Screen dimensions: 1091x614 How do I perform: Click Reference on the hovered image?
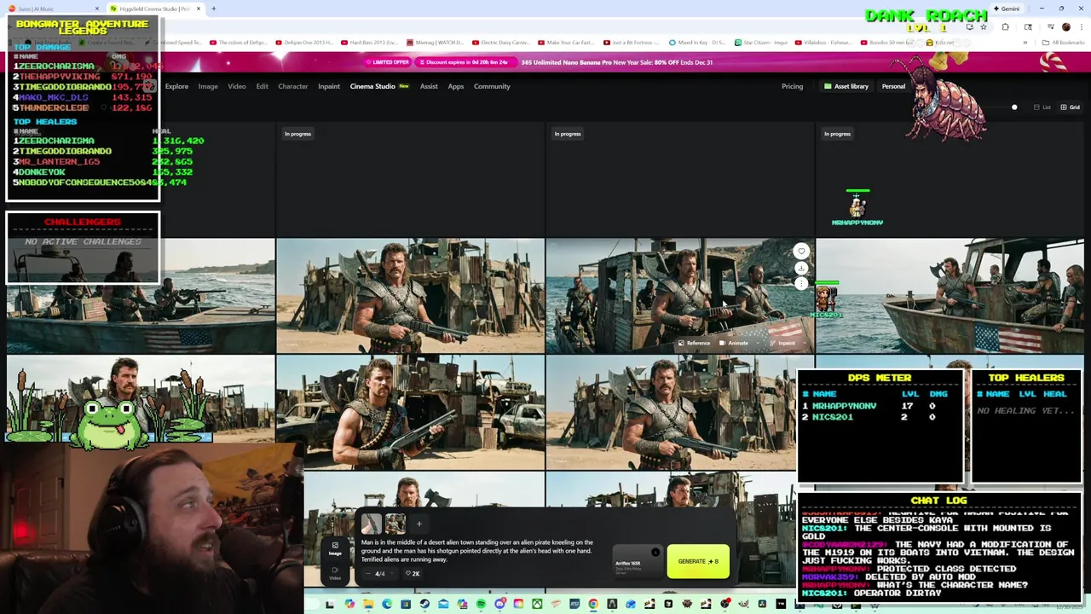693,343
